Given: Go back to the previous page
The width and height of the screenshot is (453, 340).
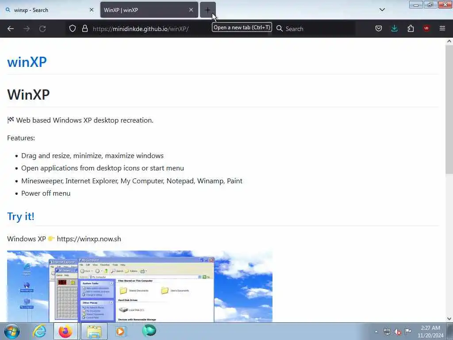Looking at the screenshot, I should pos(11,29).
